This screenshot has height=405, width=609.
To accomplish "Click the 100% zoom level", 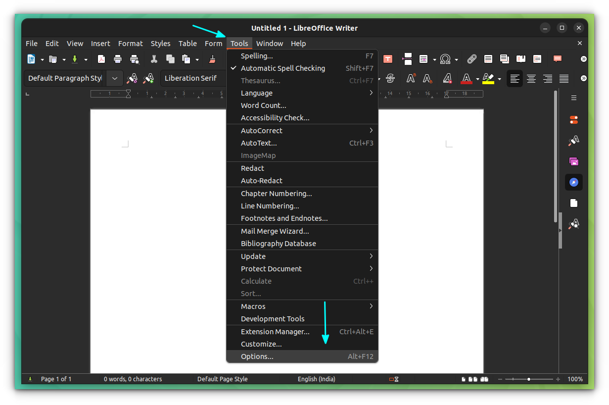I will 575,379.
